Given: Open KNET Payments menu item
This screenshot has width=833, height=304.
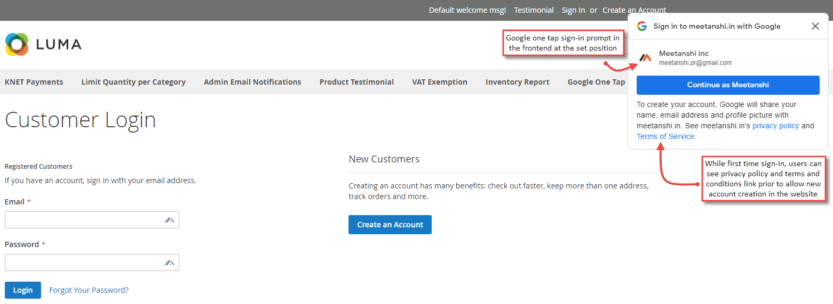Looking at the screenshot, I should pyautogui.click(x=34, y=82).
